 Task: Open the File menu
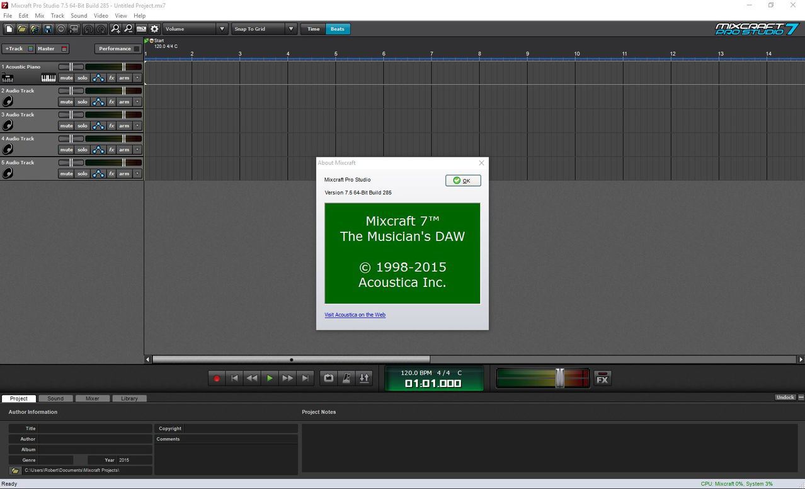click(8, 16)
